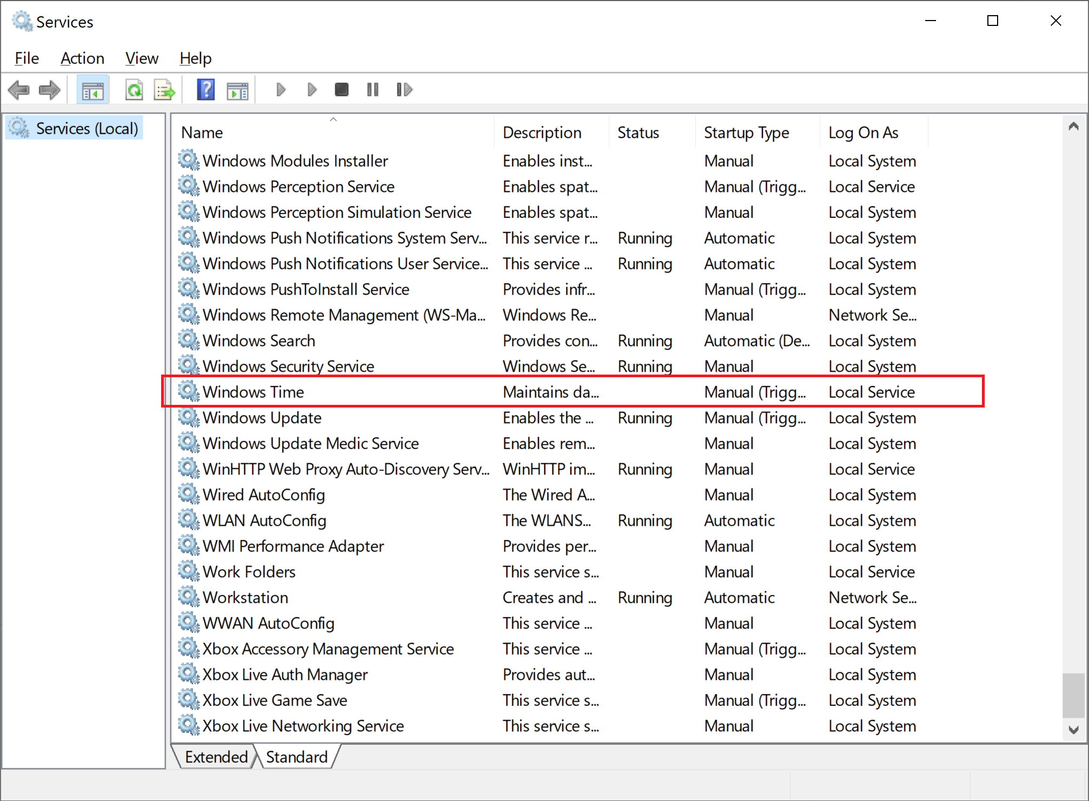1089x801 pixels.
Task: Stop the service using the stop icon
Action: pyautogui.click(x=341, y=89)
